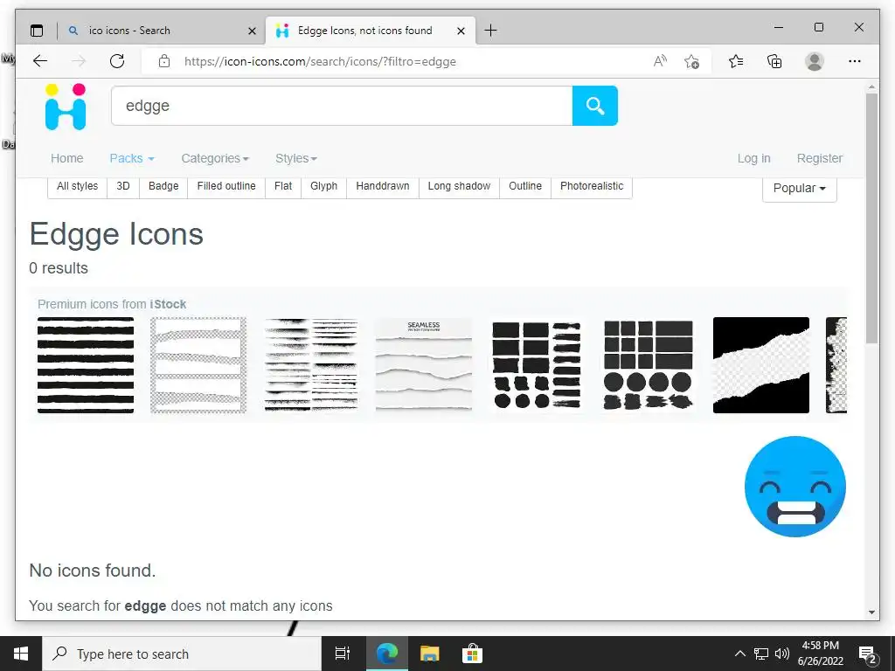Filter by Badge style
The height and width of the screenshot is (671, 895).
(x=163, y=186)
